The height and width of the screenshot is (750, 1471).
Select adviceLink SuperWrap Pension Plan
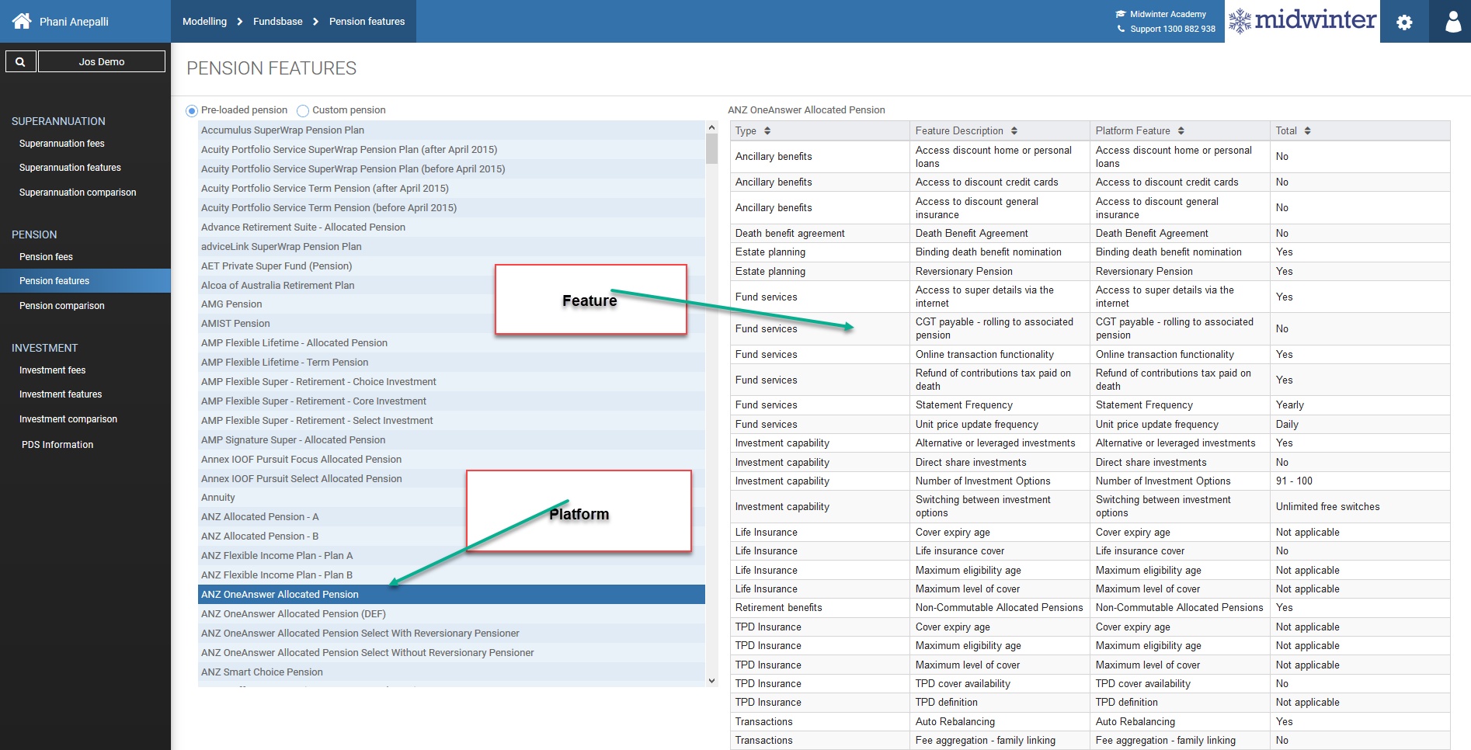tap(451, 247)
